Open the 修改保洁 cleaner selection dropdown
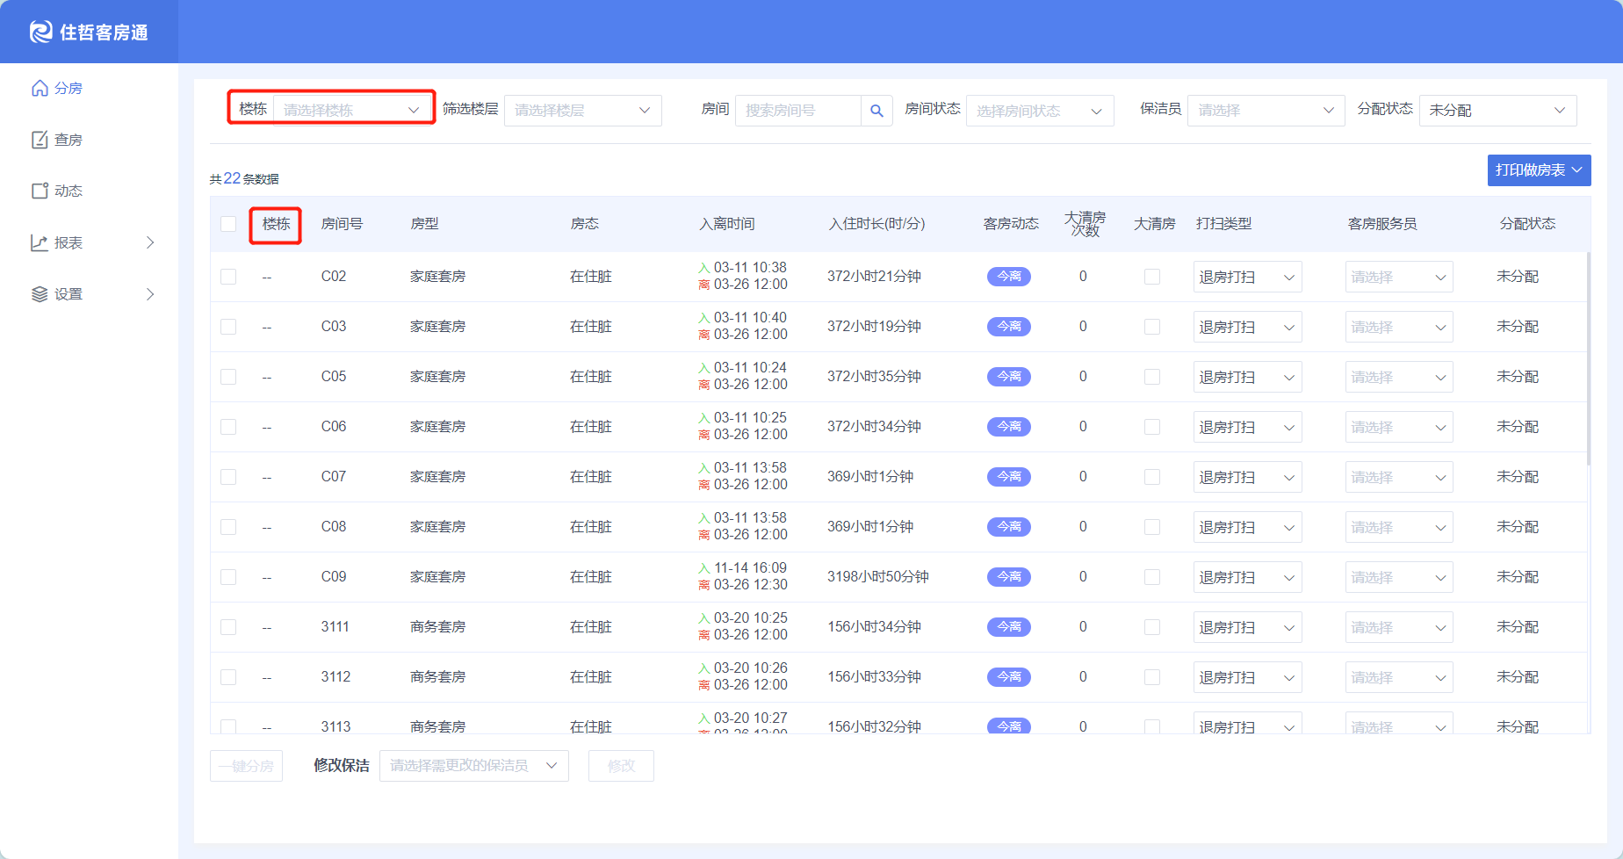The height and width of the screenshot is (859, 1623). tap(474, 766)
